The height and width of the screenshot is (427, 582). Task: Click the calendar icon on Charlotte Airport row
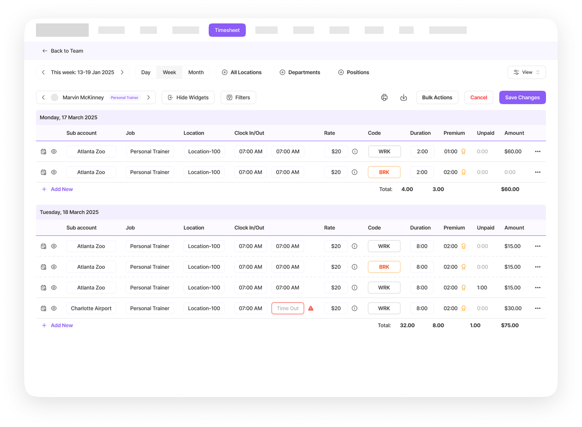[x=43, y=308]
